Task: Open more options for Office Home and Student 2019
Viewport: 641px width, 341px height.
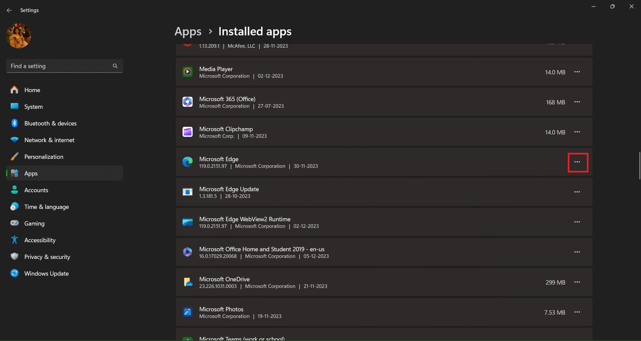Action: point(577,252)
